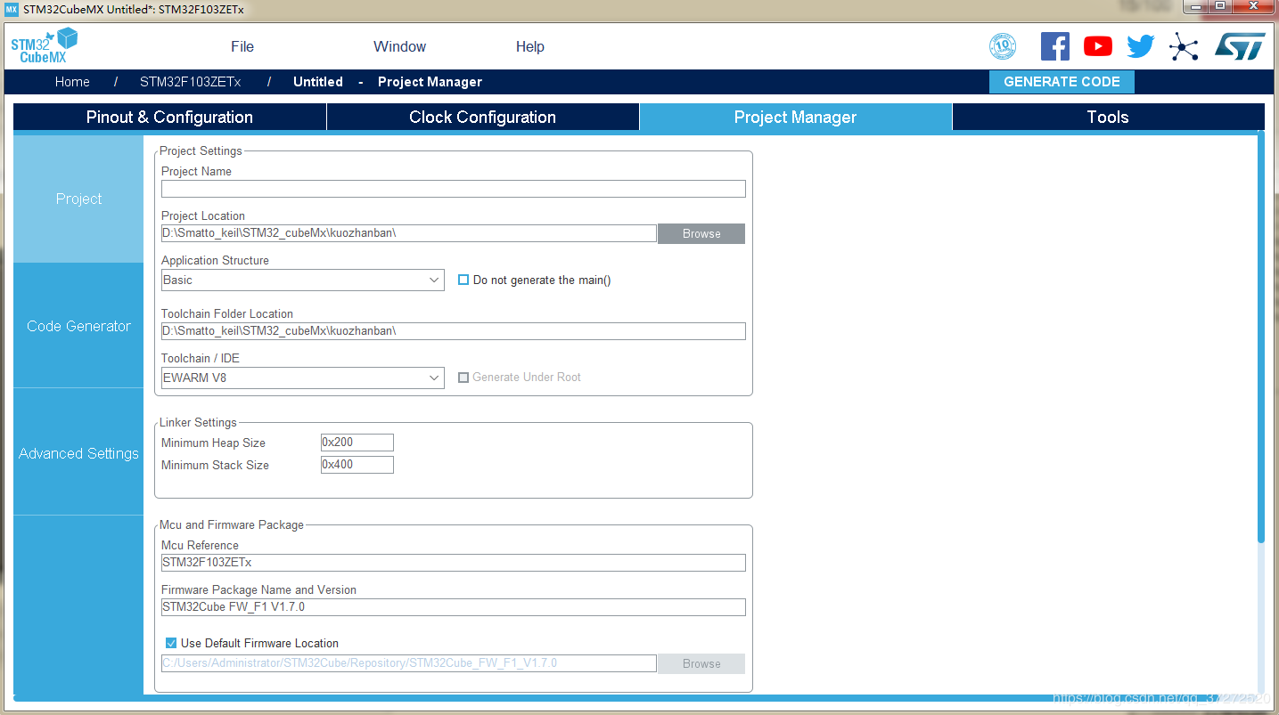This screenshot has width=1279, height=715.
Task: Click the Untitled - Project Manager breadcrumb
Action: pyautogui.click(x=388, y=82)
